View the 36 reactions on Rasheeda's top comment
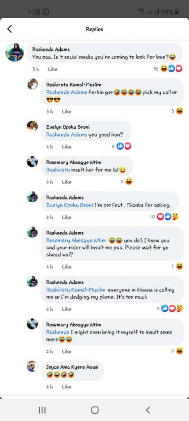The image size is (189, 421). pyautogui.click(x=168, y=69)
